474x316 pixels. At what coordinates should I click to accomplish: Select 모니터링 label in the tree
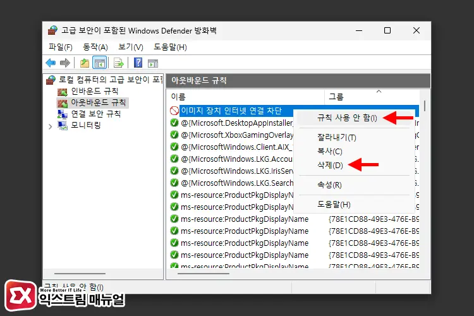pos(85,125)
